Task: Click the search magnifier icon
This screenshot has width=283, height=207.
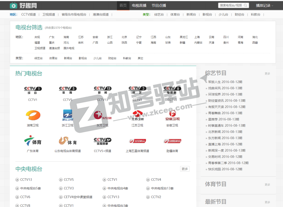Action: coord(246,5)
